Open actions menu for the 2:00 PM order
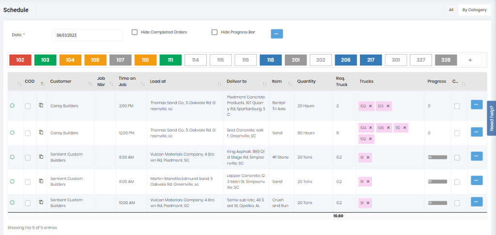496x235 pixels. coord(476,104)
